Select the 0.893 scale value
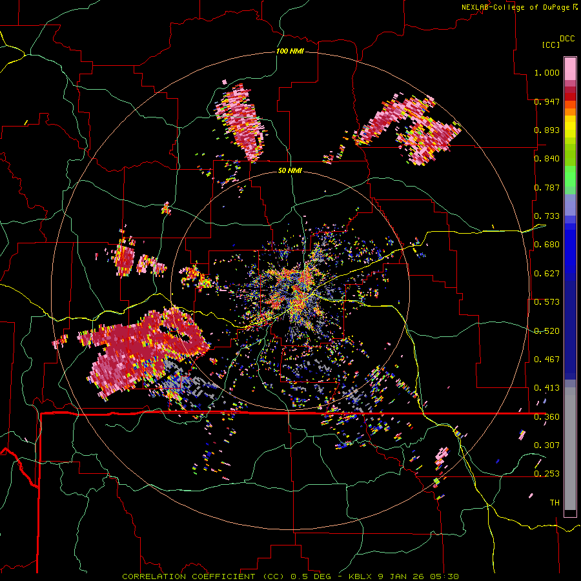 point(547,130)
